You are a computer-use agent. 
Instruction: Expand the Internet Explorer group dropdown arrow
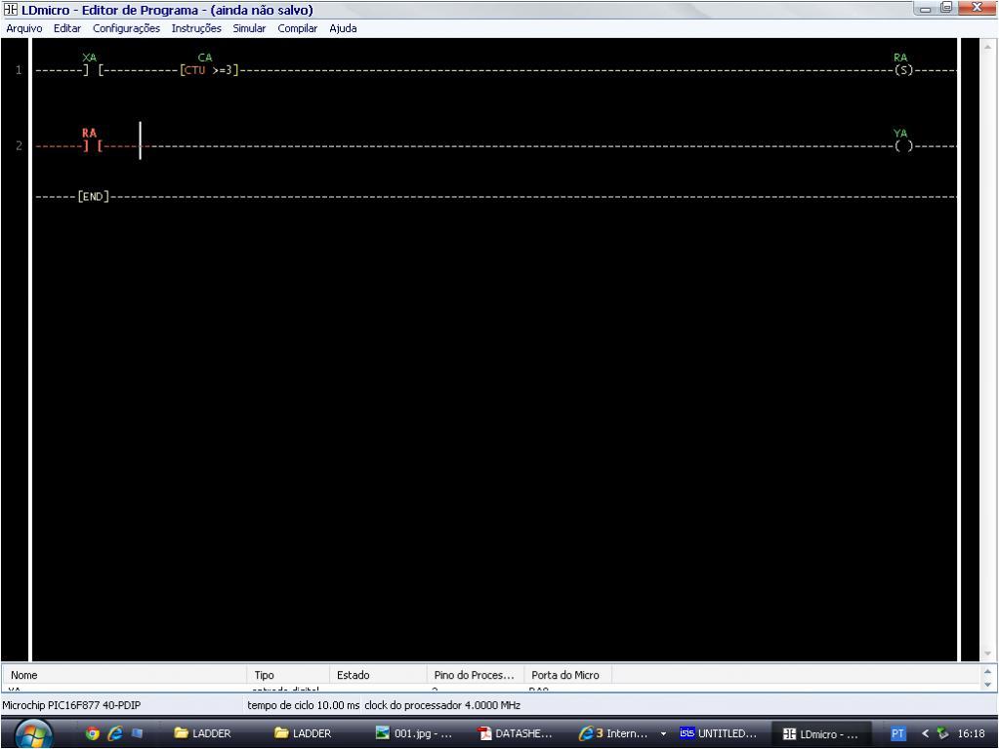click(x=663, y=733)
